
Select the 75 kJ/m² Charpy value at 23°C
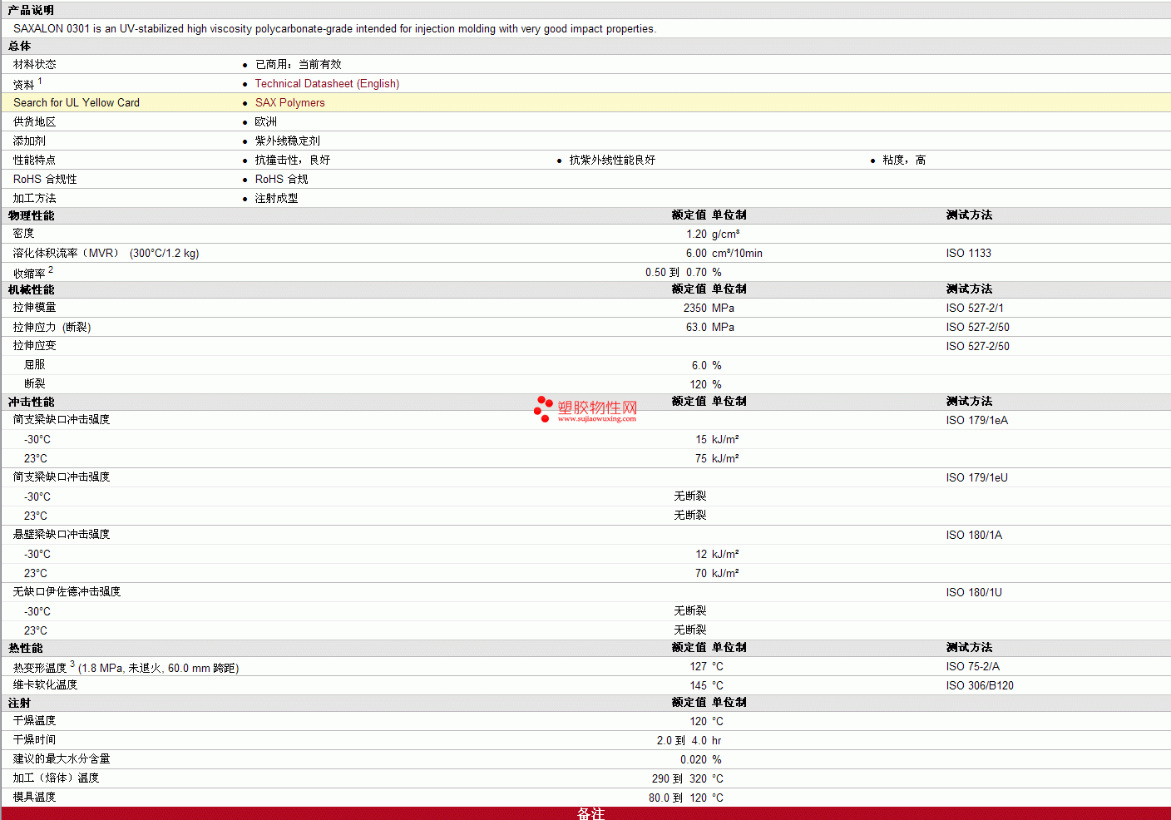717,458
